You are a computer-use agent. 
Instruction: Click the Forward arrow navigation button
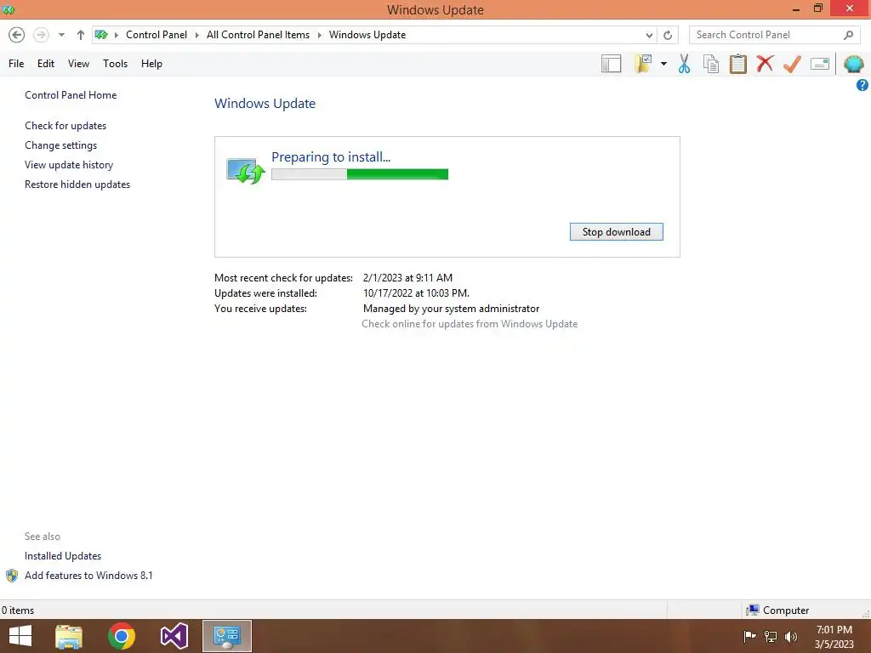pos(41,35)
